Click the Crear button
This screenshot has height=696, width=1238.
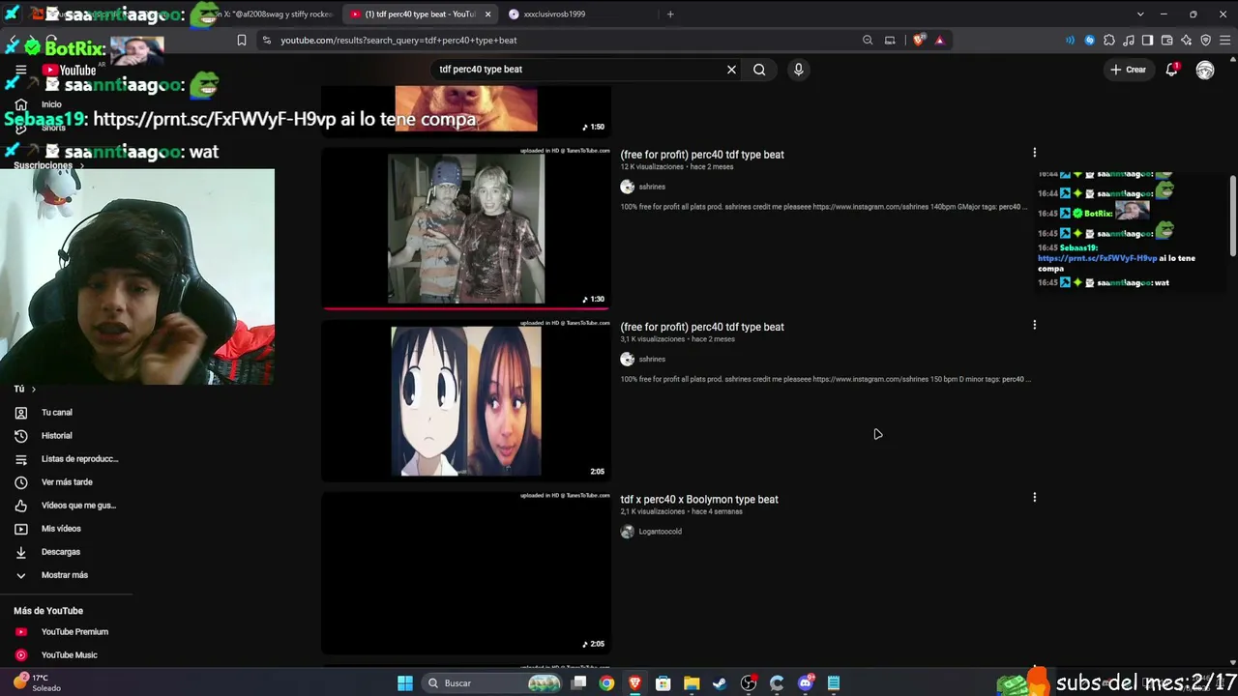coord(1128,70)
